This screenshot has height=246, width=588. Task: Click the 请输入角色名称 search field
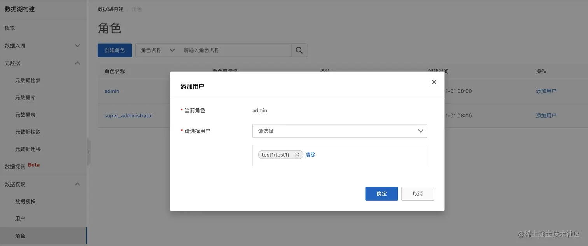pos(235,50)
